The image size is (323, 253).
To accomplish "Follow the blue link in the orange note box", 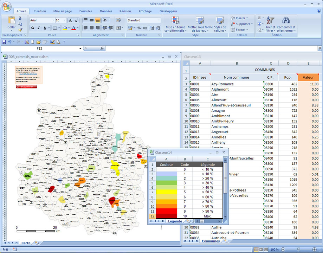I will click(28, 74).
